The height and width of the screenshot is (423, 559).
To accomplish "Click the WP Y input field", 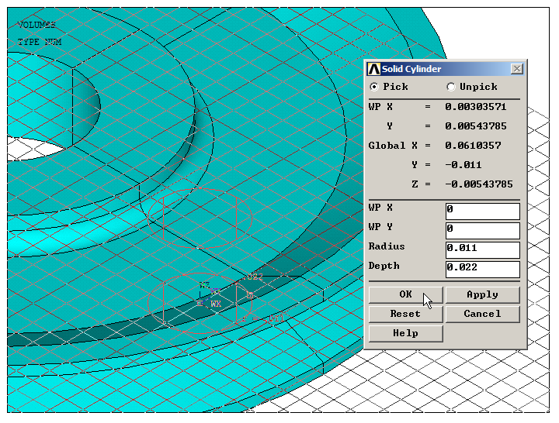I will tap(483, 231).
